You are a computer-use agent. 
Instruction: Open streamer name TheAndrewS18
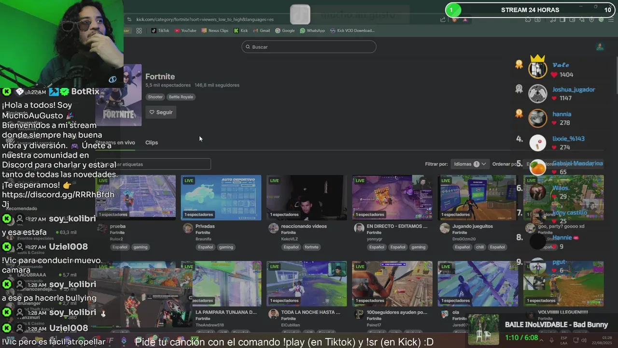tap(210, 325)
